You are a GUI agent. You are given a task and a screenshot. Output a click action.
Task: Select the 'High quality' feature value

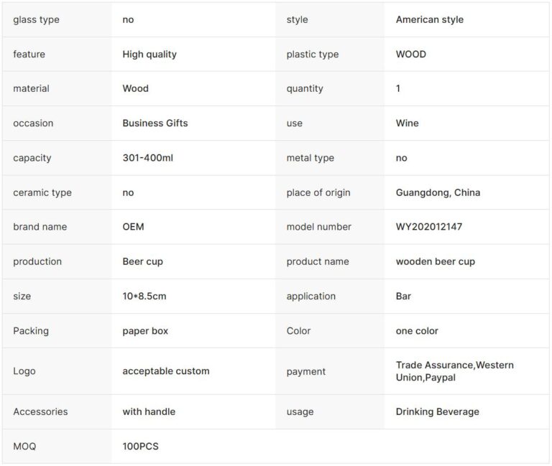click(x=149, y=54)
